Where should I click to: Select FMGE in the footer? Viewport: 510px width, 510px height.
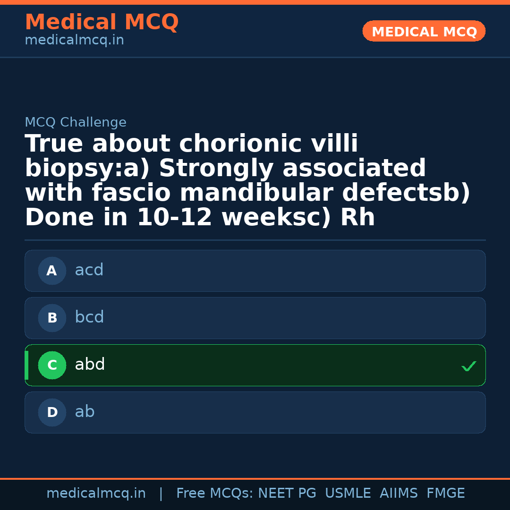445,493
